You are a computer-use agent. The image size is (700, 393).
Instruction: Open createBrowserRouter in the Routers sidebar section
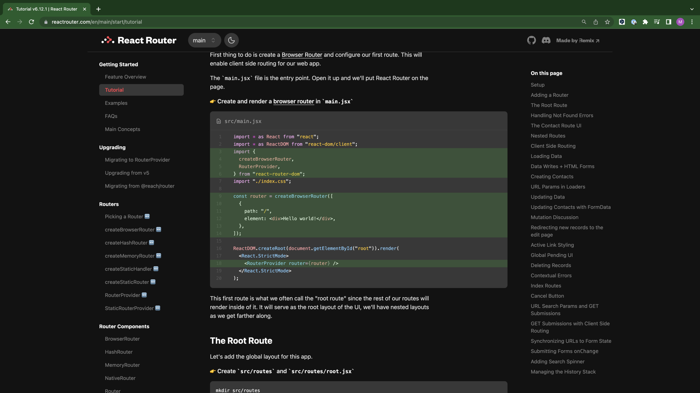point(130,230)
